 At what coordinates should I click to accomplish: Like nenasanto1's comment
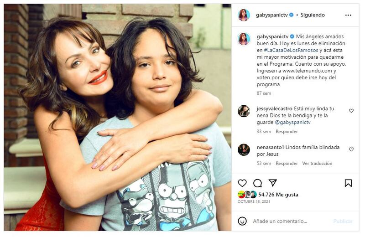click(x=351, y=149)
